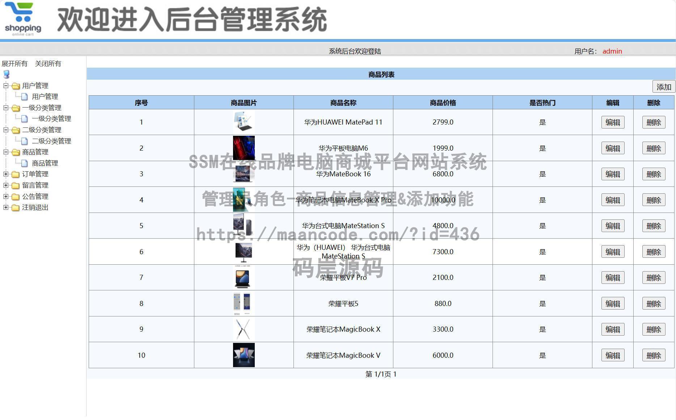Viewport: 676px width, 420px height.
Task: Delete product 华为MateBook 16
Action: pyautogui.click(x=654, y=174)
